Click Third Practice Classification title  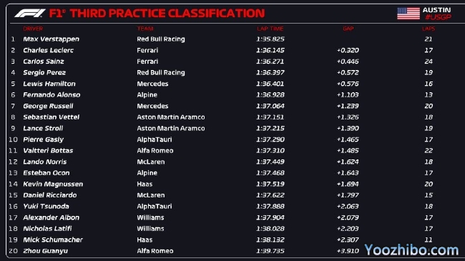click(157, 14)
